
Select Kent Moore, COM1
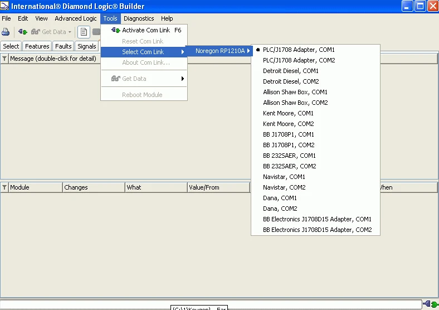(x=315, y=113)
